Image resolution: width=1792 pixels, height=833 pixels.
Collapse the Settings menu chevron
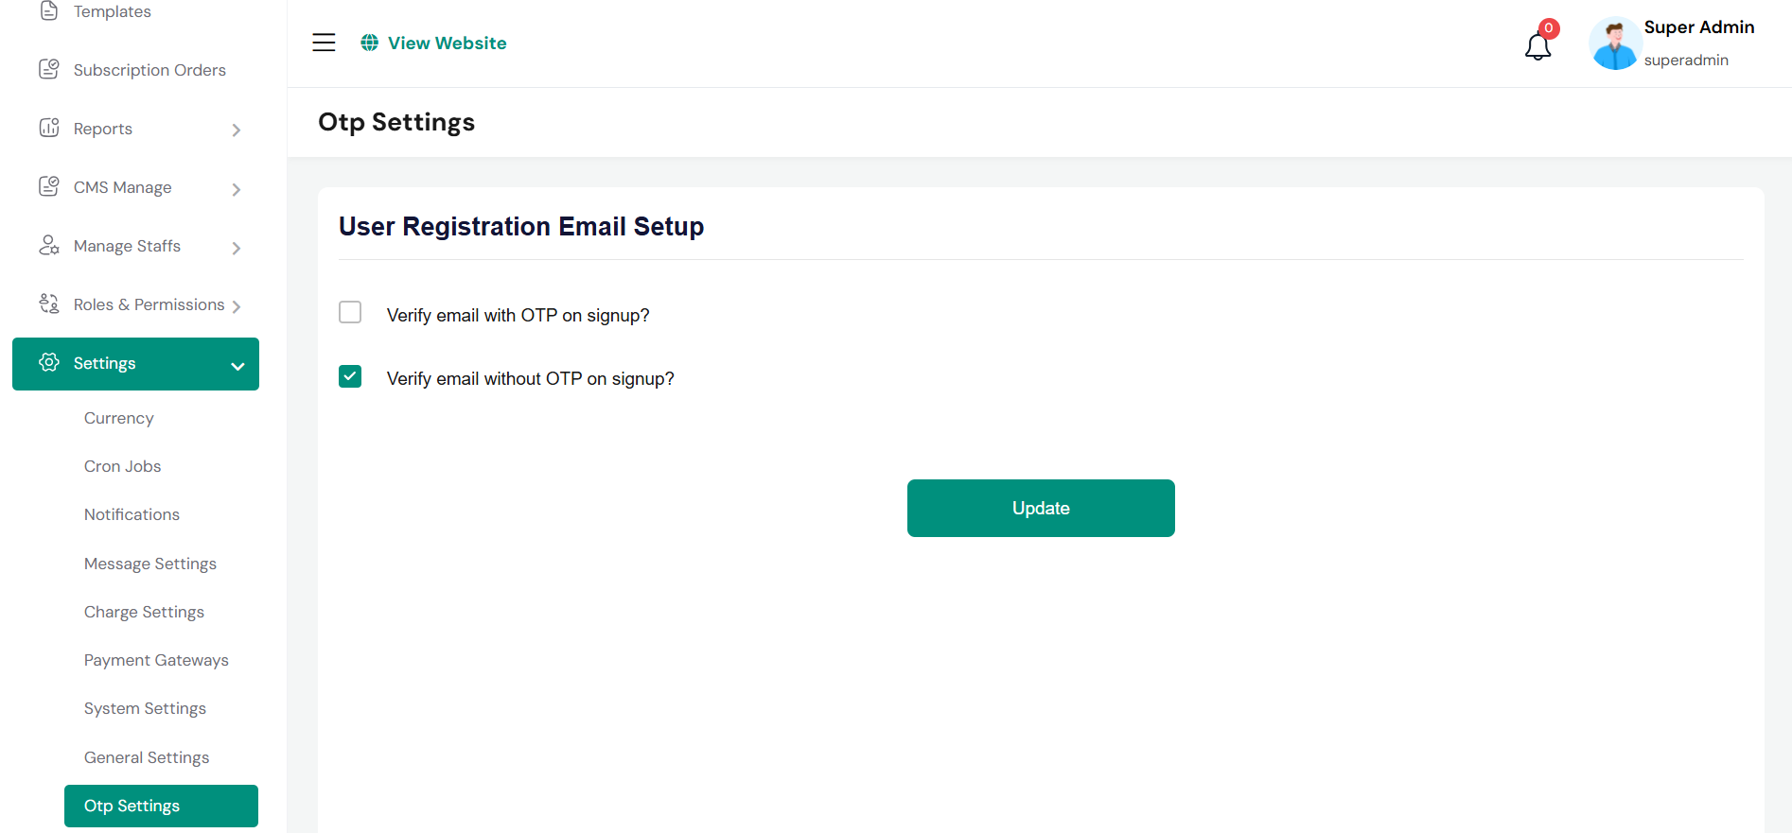[237, 366]
